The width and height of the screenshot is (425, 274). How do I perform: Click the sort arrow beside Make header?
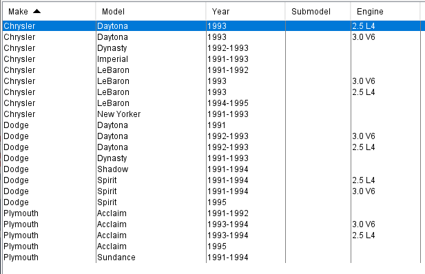point(37,11)
